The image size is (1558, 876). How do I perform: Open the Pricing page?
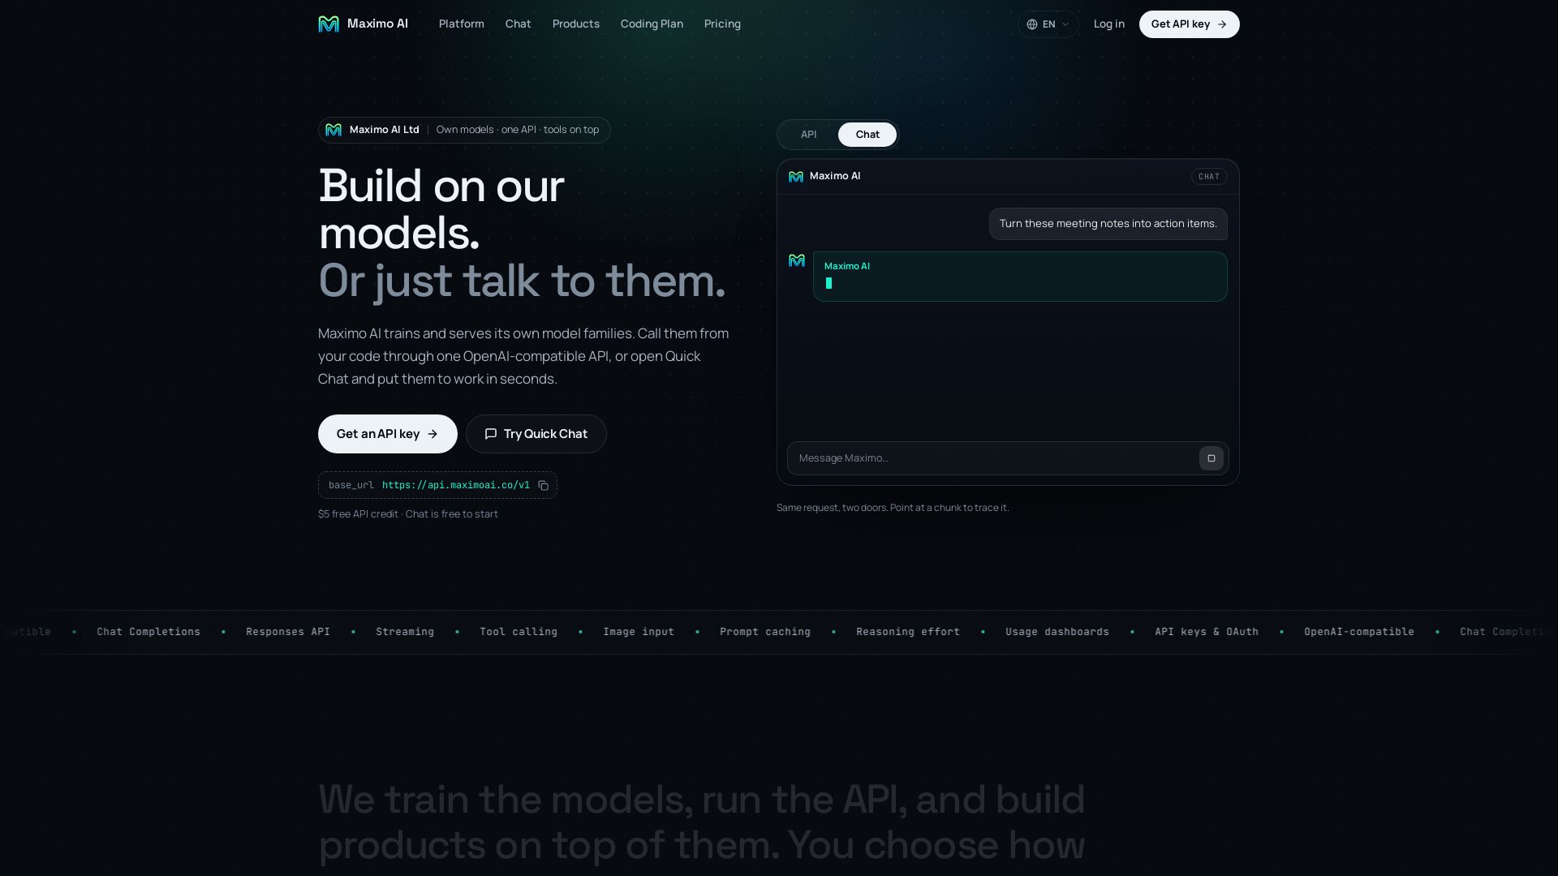[722, 24]
